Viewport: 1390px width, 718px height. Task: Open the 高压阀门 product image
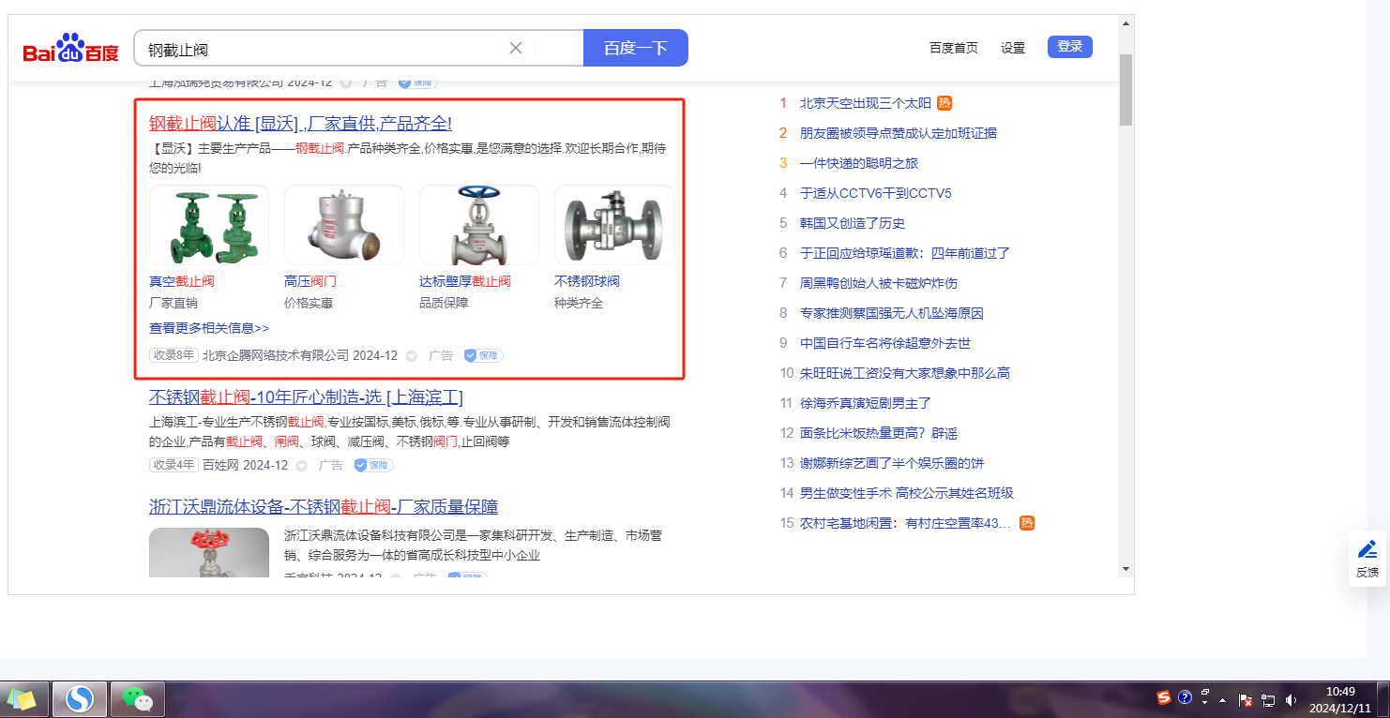tap(344, 225)
